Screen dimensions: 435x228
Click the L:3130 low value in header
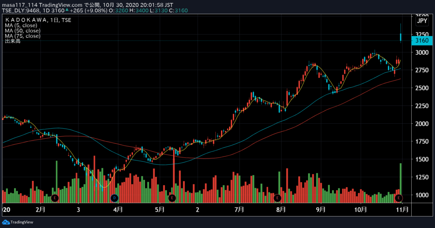[x=158, y=11]
